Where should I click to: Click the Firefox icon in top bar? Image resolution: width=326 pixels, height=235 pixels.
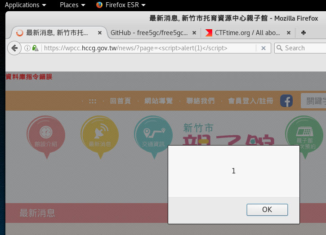(x=99, y=5)
